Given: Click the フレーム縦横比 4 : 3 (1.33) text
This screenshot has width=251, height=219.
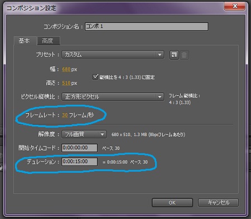Looking at the screenshot, I should (x=185, y=99).
